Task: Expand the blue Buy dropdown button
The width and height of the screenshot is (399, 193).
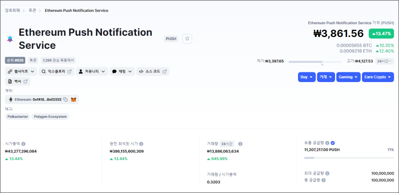Action: [x=306, y=77]
